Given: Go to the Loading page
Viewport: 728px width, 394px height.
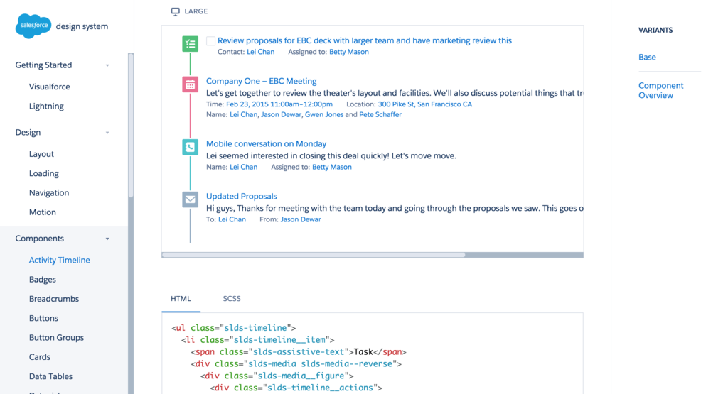Looking at the screenshot, I should pos(43,173).
